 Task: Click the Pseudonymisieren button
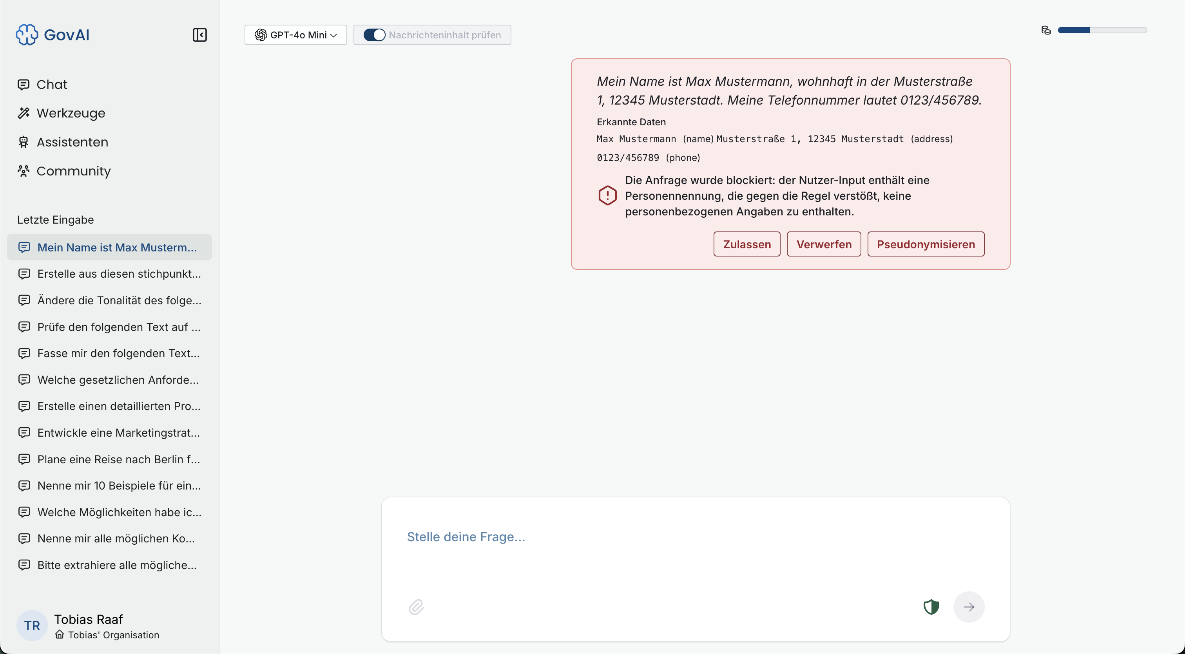(925, 244)
